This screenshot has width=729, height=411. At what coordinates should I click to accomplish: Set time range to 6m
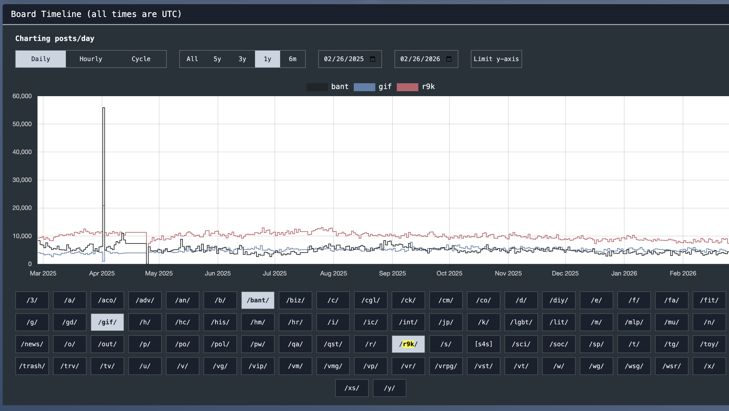(292, 59)
